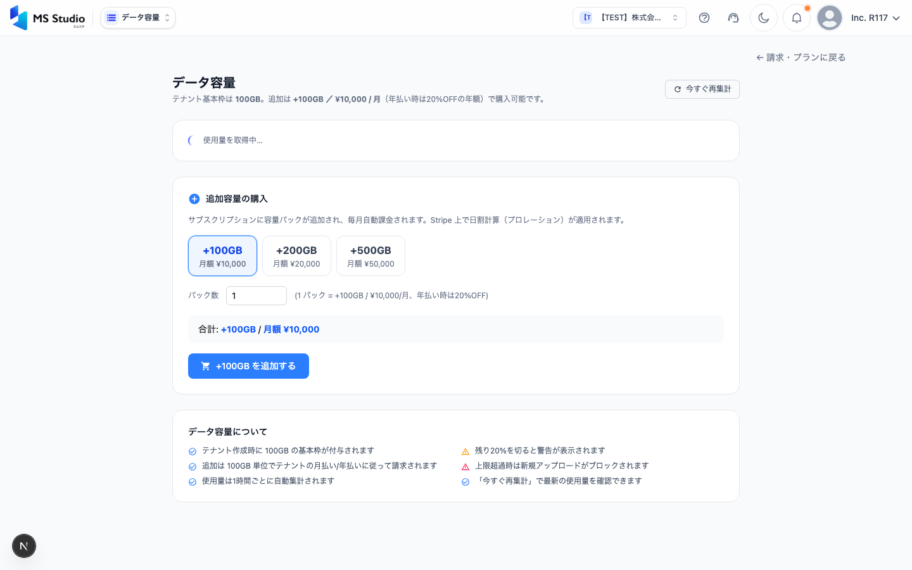Click check icon beside 使用量は1時間ごと
This screenshot has width=912, height=570.
[x=193, y=482]
